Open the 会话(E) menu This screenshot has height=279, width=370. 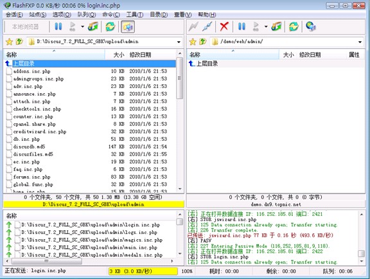(14, 15)
